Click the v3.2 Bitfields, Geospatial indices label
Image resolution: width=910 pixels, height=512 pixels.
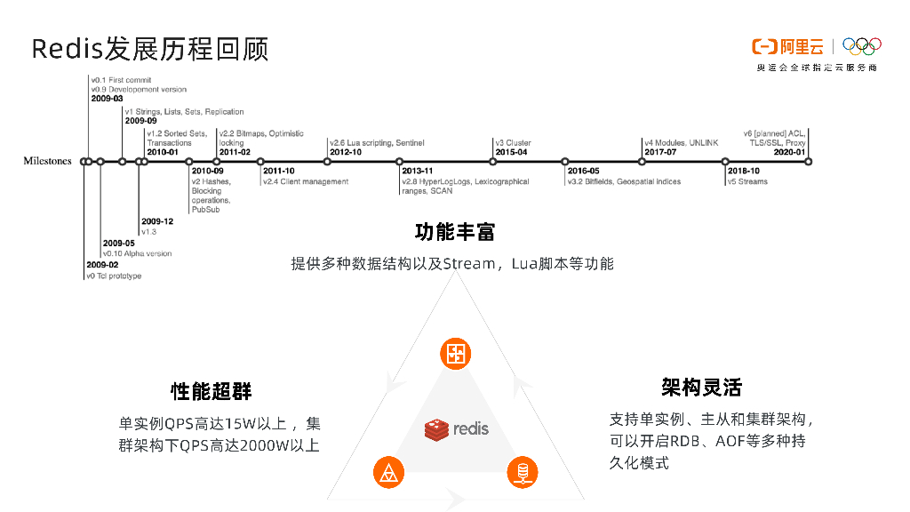(x=624, y=181)
